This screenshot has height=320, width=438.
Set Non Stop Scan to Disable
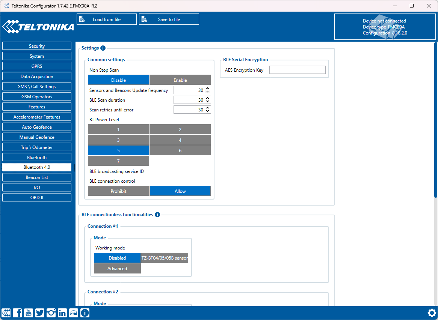click(x=118, y=80)
